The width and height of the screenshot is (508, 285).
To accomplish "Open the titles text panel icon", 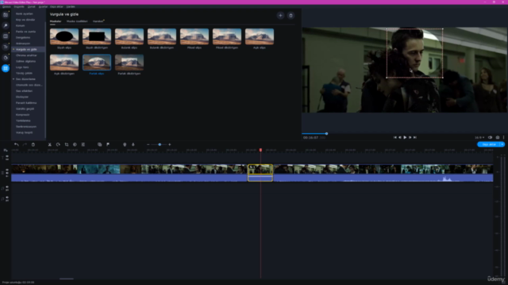I will (6, 47).
